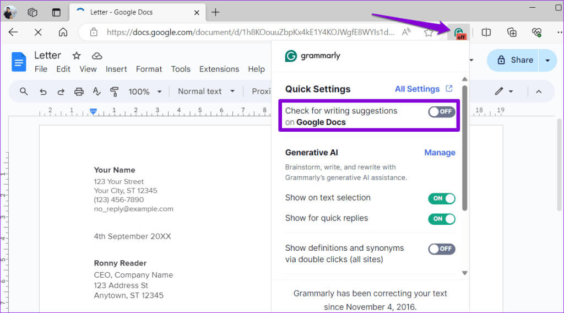The height and width of the screenshot is (313, 564).
Task: Open All Settings link in Grammarly
Action: coord(423,89)
